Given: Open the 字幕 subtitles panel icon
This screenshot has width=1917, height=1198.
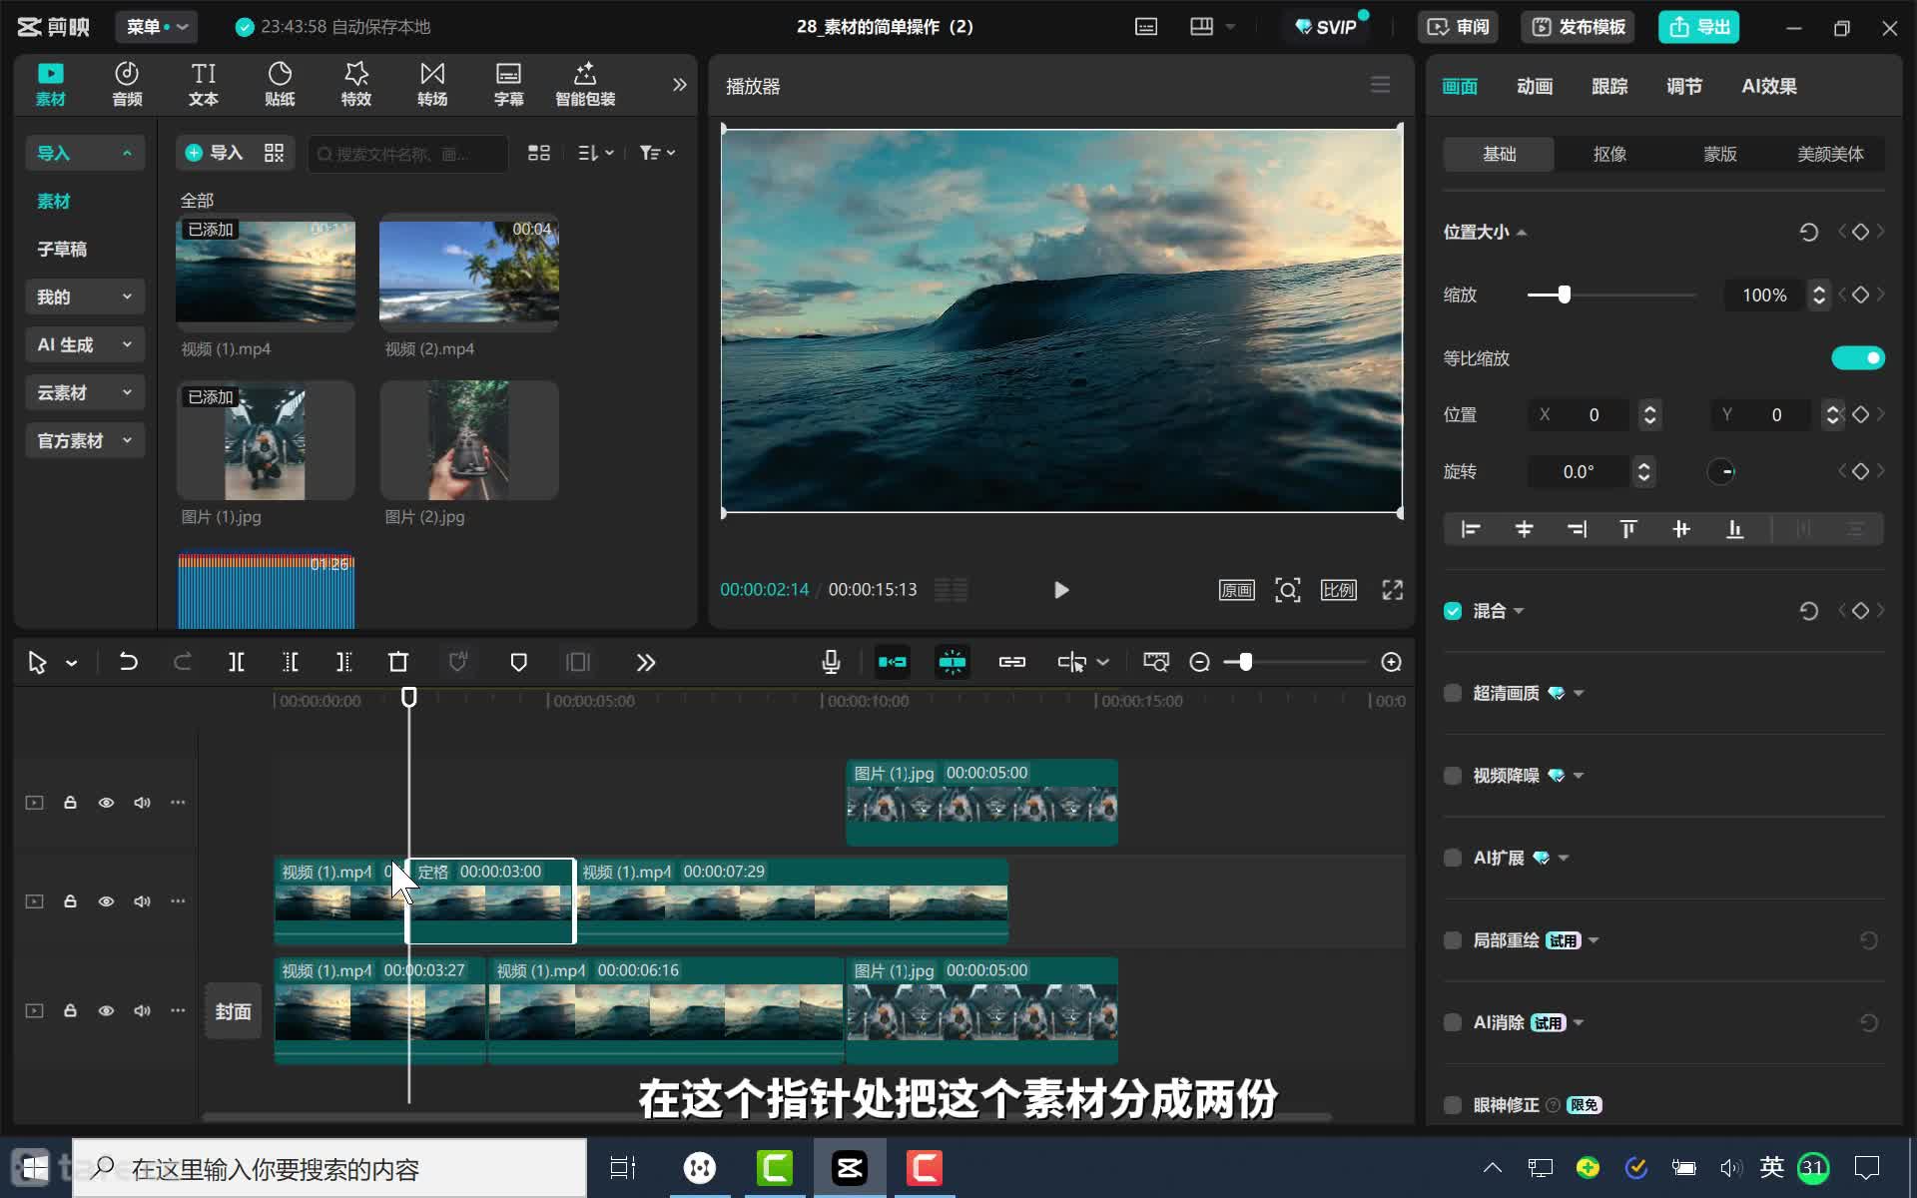Looking at the screenshot, I should point(508,84).
